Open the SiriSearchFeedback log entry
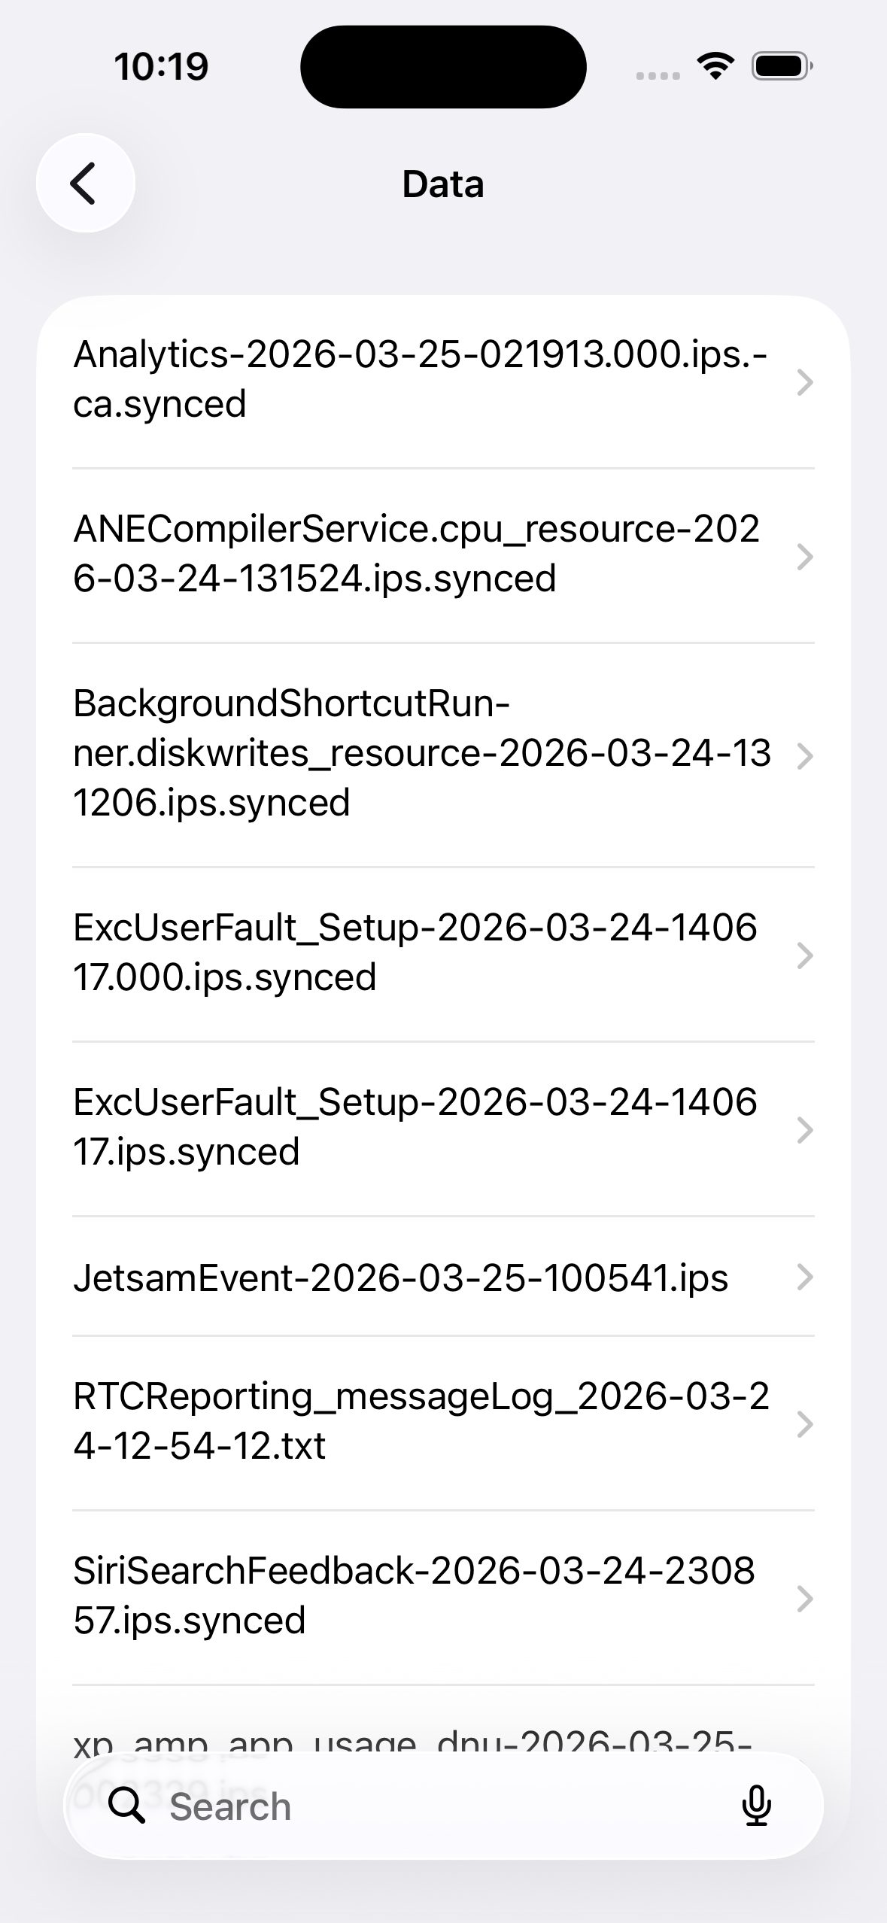 tap(421, 1596)
